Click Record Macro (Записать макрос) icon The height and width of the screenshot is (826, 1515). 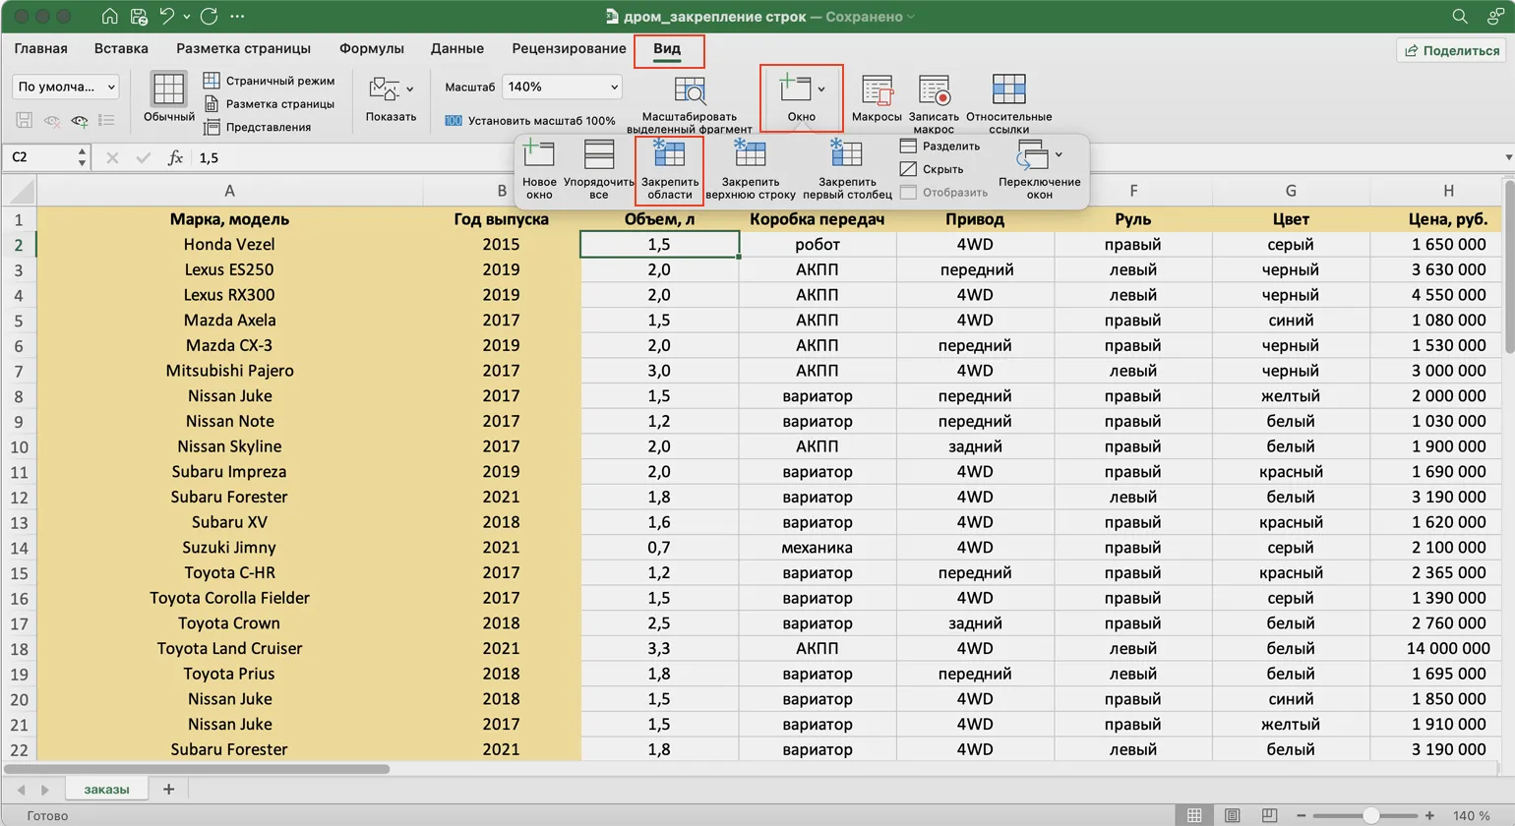(x=933, y=91)
